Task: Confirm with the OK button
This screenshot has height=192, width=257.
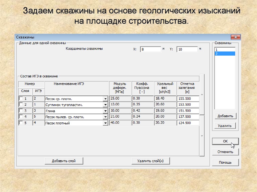Action: [x=225, y=141]
